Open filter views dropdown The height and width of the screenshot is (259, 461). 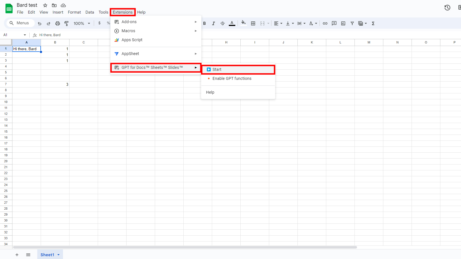click(362, 23)
